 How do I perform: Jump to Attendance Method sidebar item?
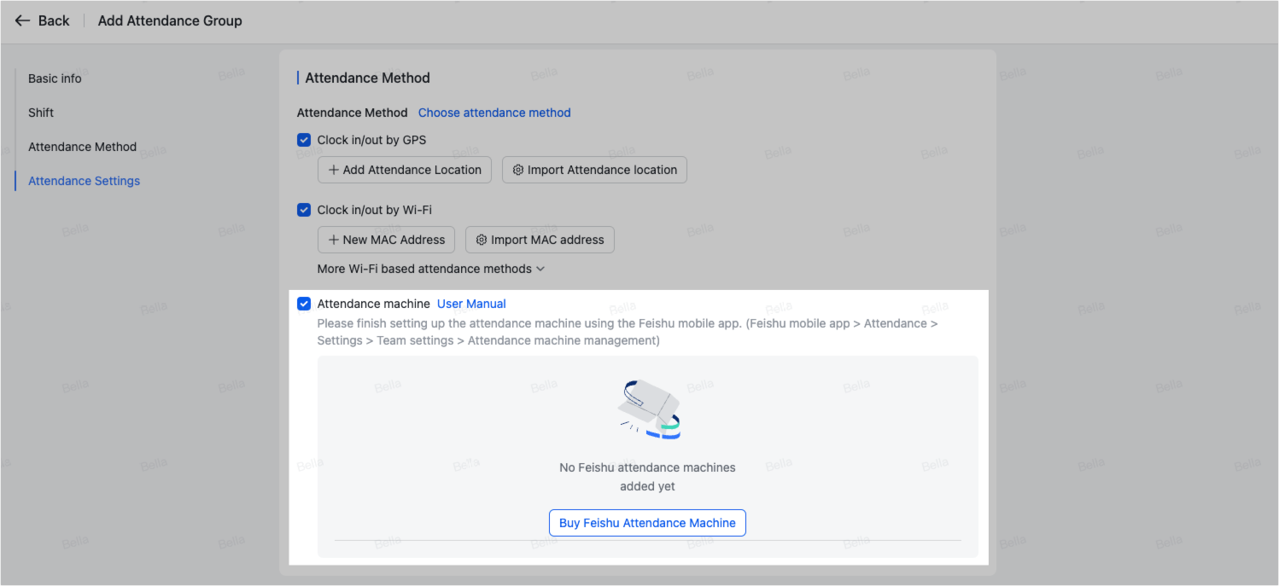[x=82, y=147]
